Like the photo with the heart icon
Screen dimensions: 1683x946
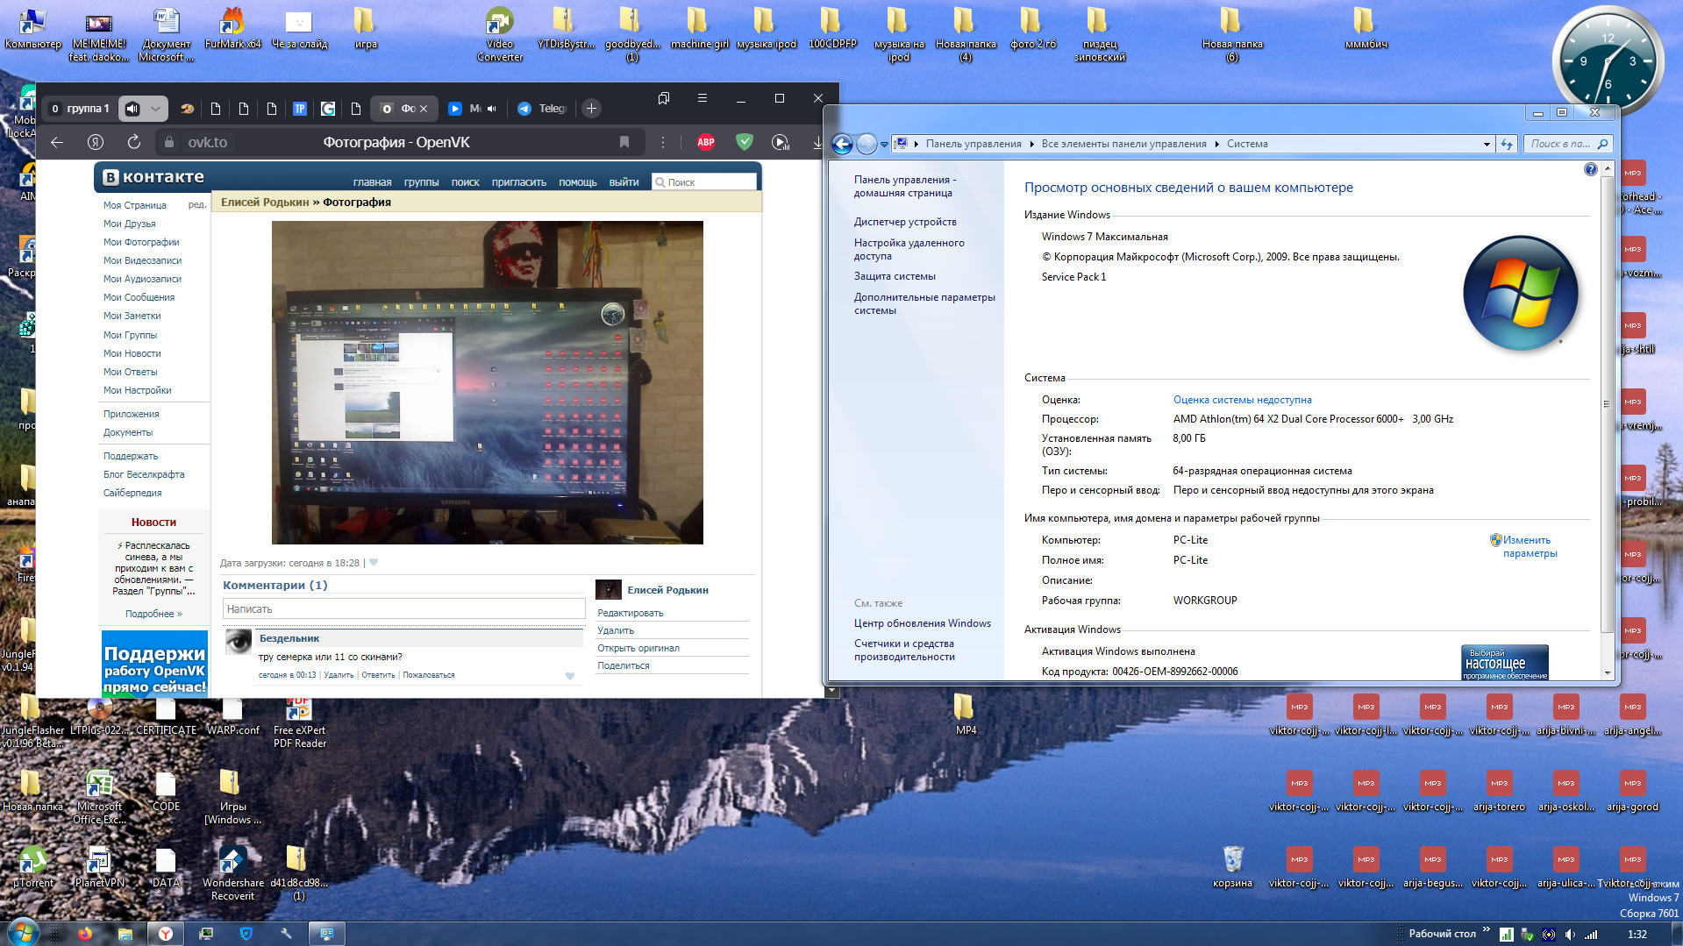374,563
